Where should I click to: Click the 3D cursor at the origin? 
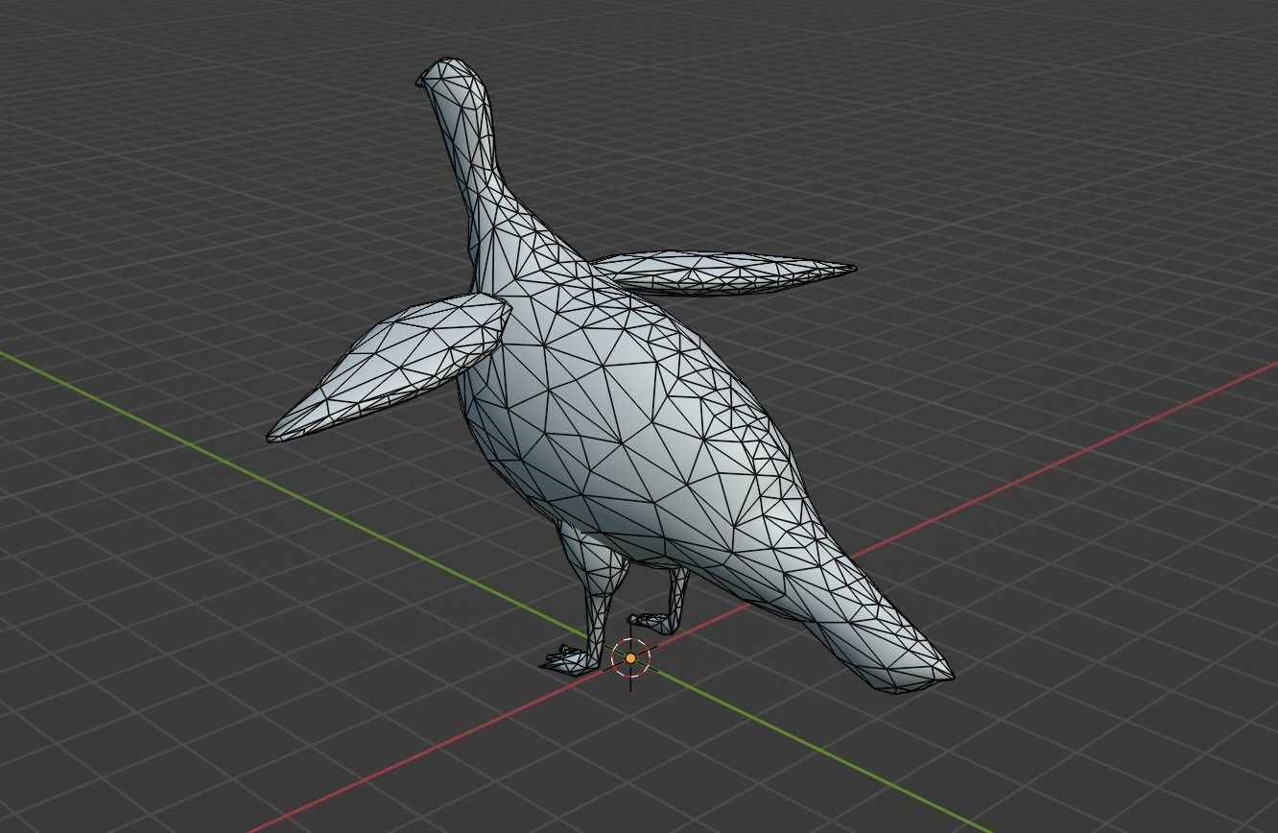click(630, 658)
